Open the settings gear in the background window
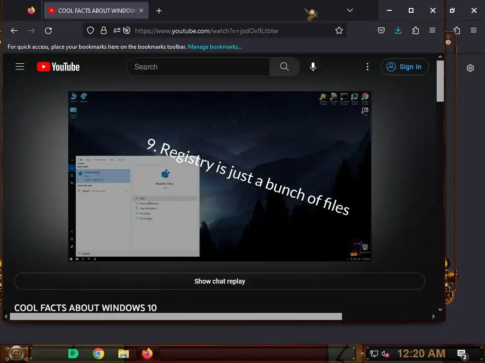 (470, 68)
